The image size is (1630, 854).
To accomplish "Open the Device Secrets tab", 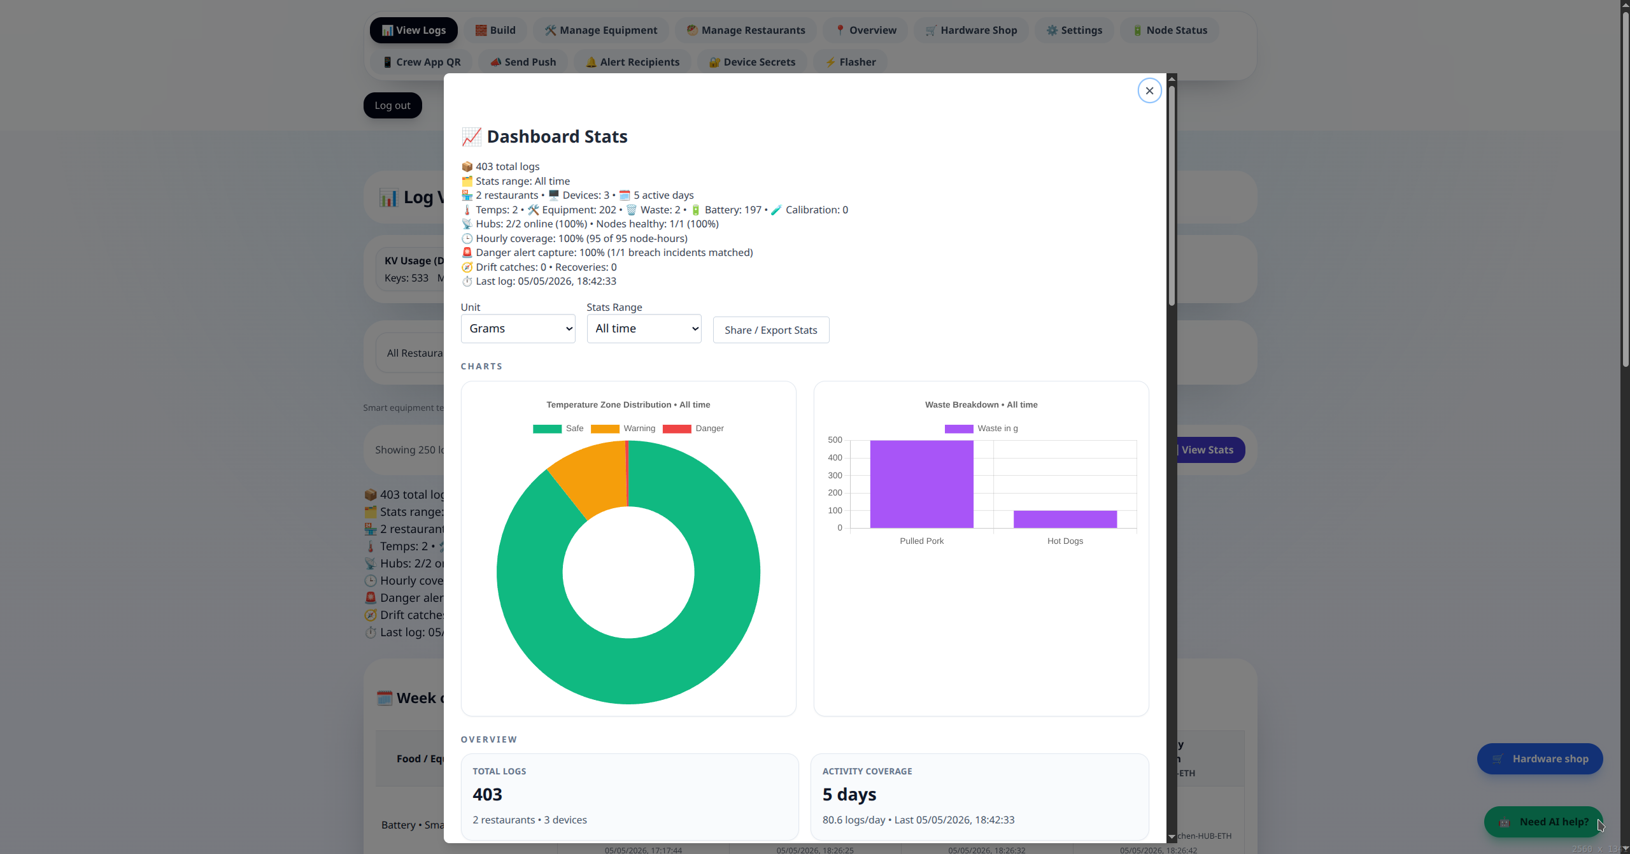I will pyautogui.click(x=752, y=62).
